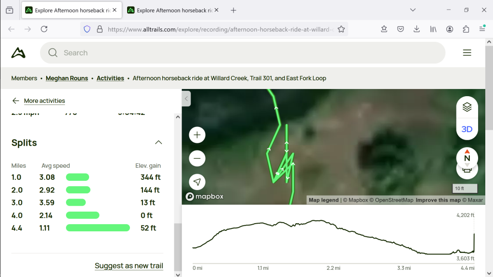This screenshot has height=277, width=493.
Task: Click the Suggest as new trail link
Action: [129, 265]
